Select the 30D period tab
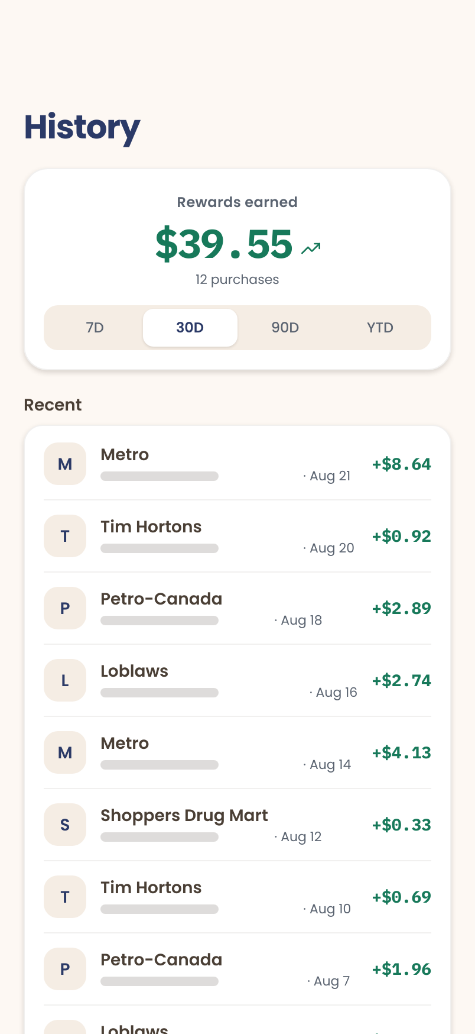 point(190,328)
